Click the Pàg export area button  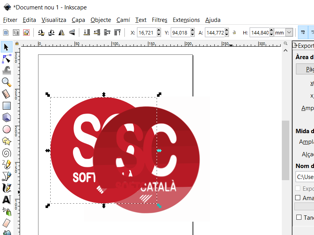(305, 69)
